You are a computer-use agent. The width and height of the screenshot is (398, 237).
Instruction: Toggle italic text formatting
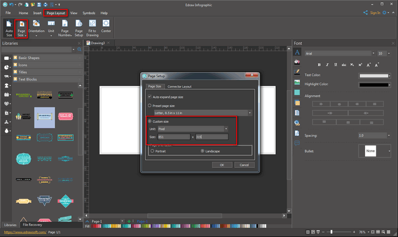327,65
